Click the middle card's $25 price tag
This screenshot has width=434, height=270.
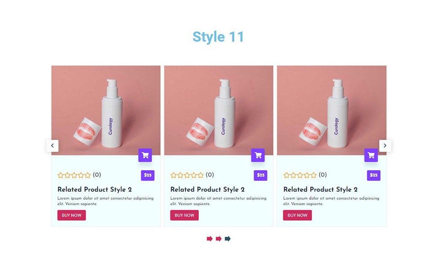pyautogui.click(x=261, y=175)
